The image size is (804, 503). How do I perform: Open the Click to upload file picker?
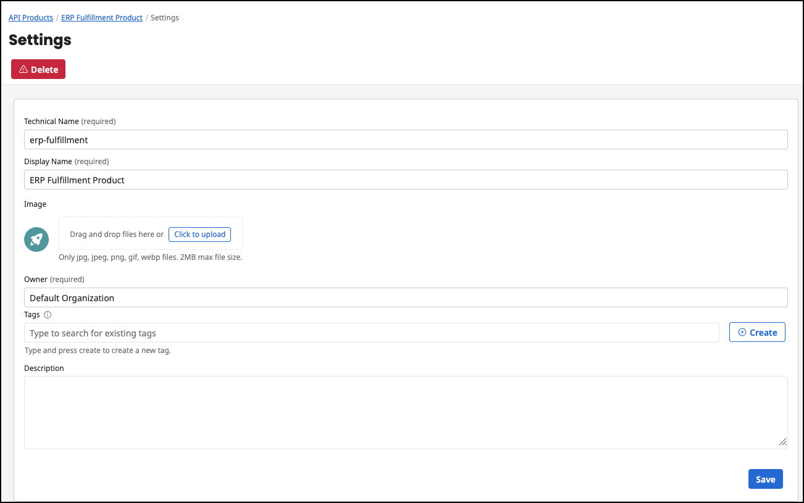click(x=199, y=235)
